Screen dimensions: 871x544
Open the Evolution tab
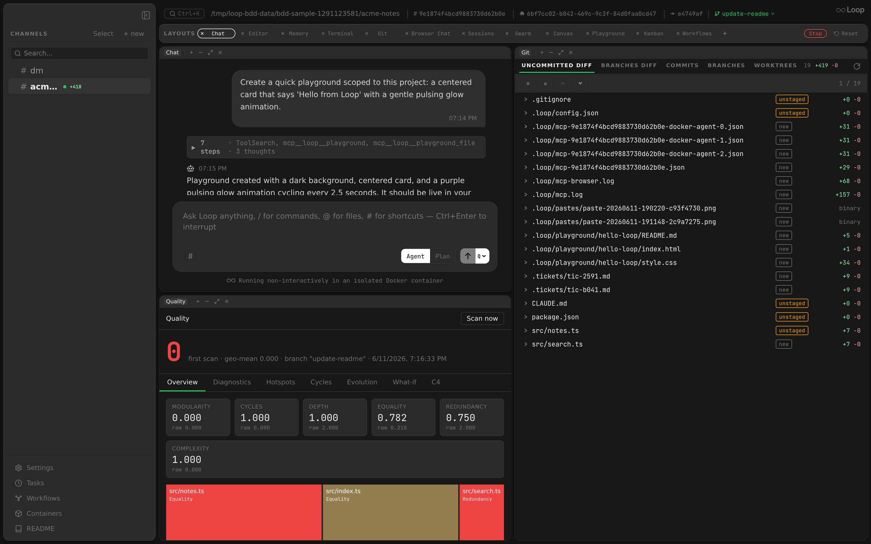click(x=362, y=382)
